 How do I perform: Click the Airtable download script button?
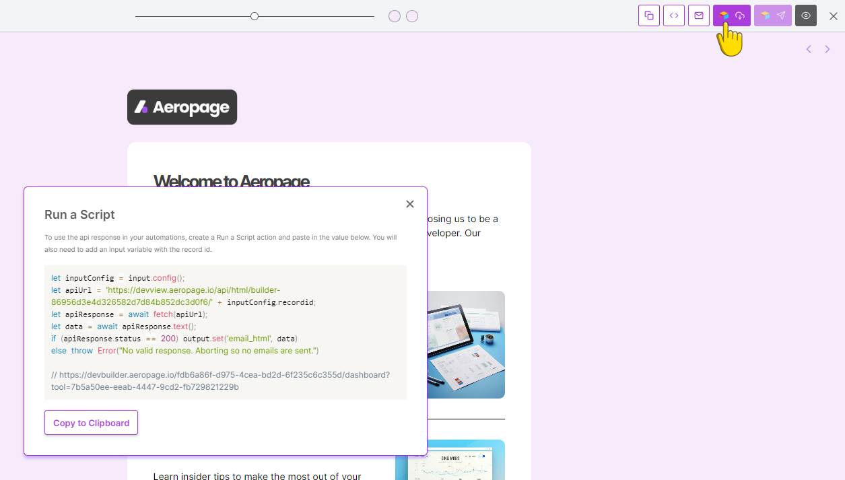tap(732, 15)
